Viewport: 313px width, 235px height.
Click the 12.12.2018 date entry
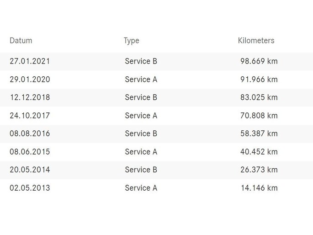pyautogui.click(x=30, y=97)
